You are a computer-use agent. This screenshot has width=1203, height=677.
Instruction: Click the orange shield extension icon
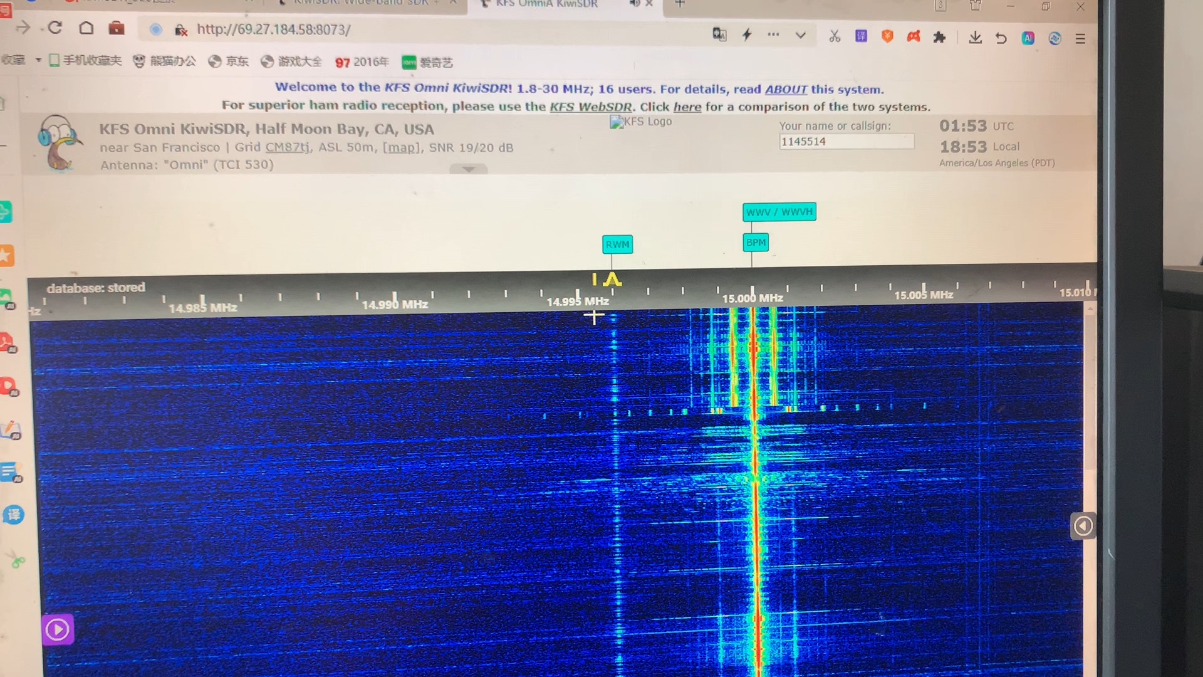887,36
